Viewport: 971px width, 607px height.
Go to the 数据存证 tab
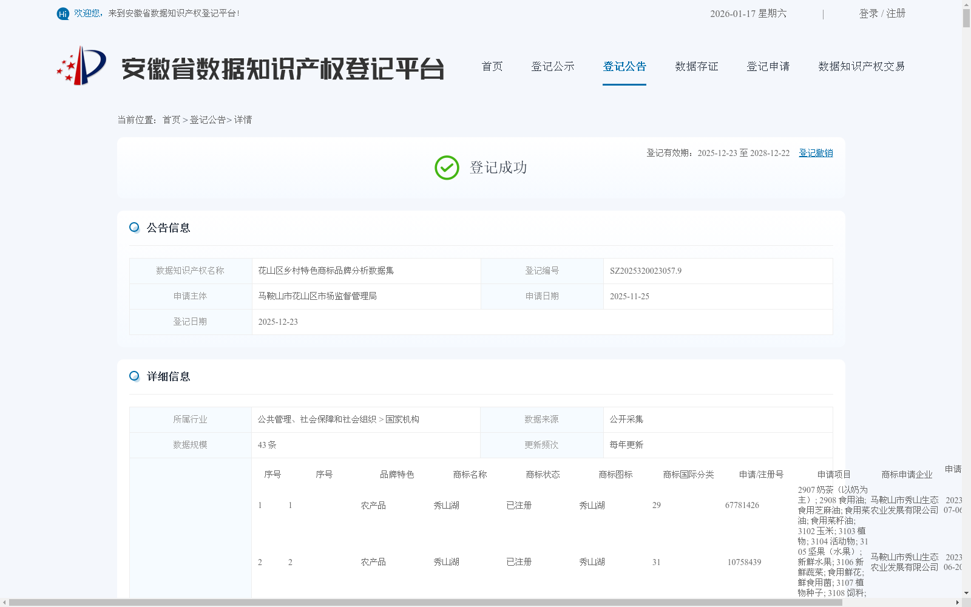click(697, 66)
